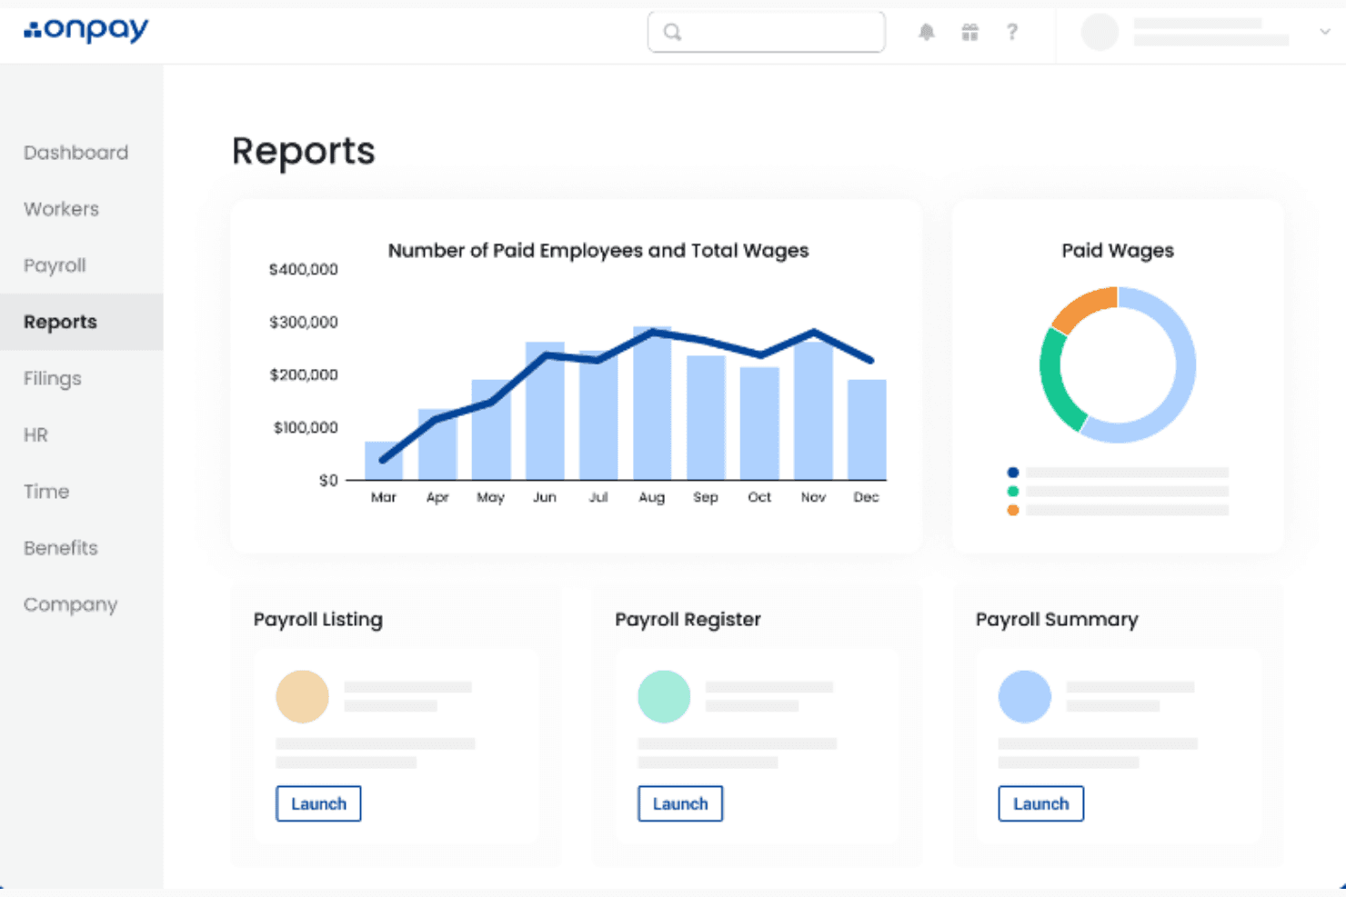Open the Time section

click(46, 491)
